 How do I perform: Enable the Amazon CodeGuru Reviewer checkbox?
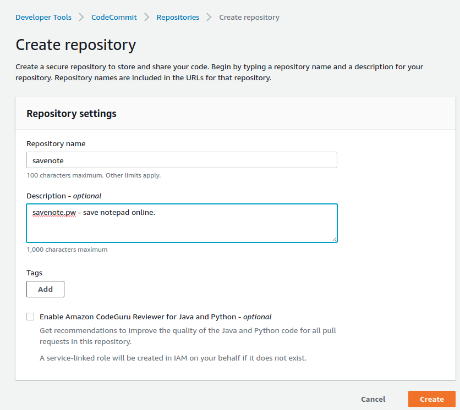tap(30, 317)
